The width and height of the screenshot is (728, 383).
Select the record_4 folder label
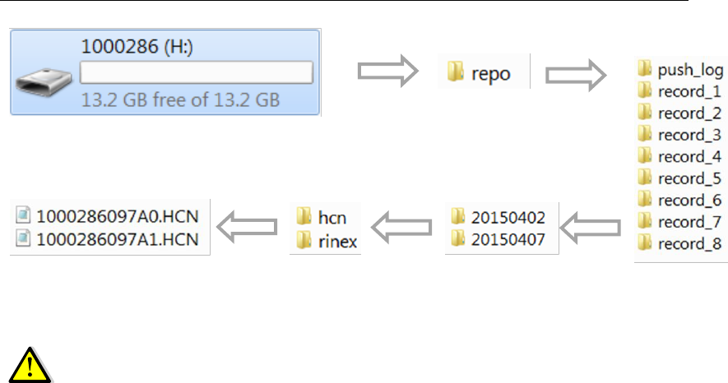click(689, 156)
